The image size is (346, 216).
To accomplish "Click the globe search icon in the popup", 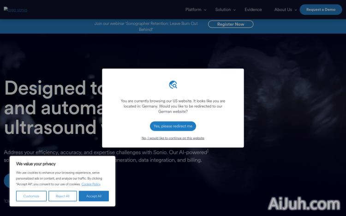I will coord(173,84).
